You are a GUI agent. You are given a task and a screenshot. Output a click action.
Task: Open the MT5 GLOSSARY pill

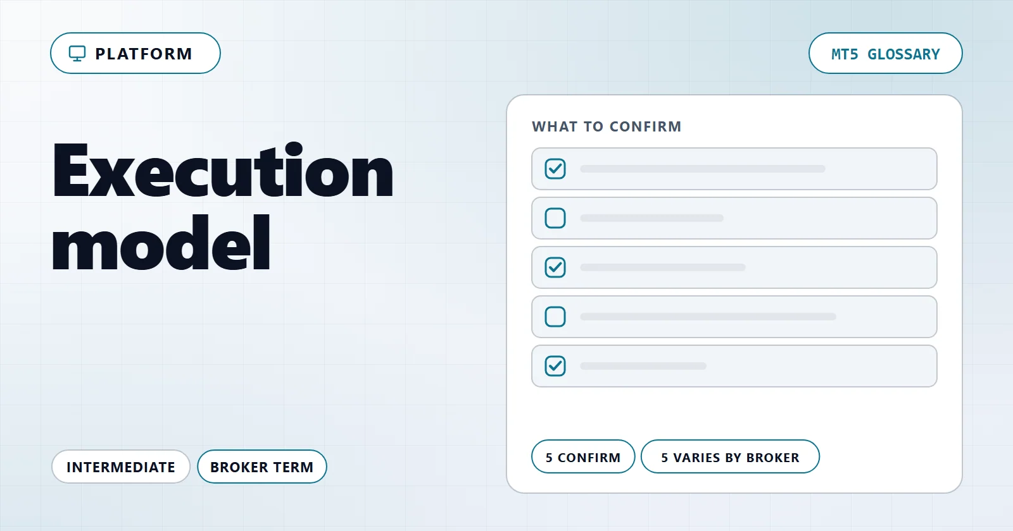pyautogui.click(x=885, y=53)
